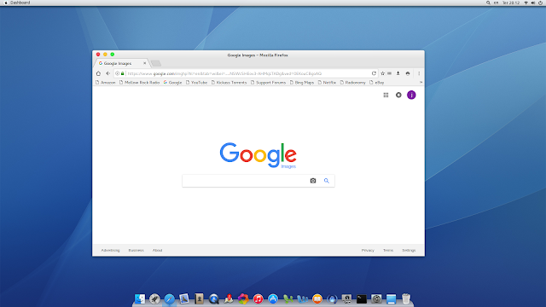Open the Support Forums bookmark

click(x=268, y=83)
